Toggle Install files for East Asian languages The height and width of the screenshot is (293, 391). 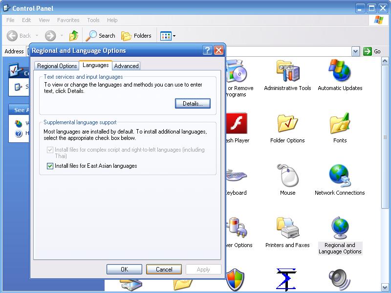tap(50, 166)
